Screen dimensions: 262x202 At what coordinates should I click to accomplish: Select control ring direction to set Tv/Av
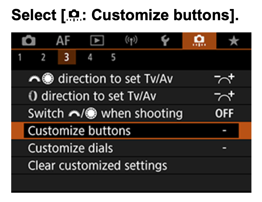tap(131, 96)
